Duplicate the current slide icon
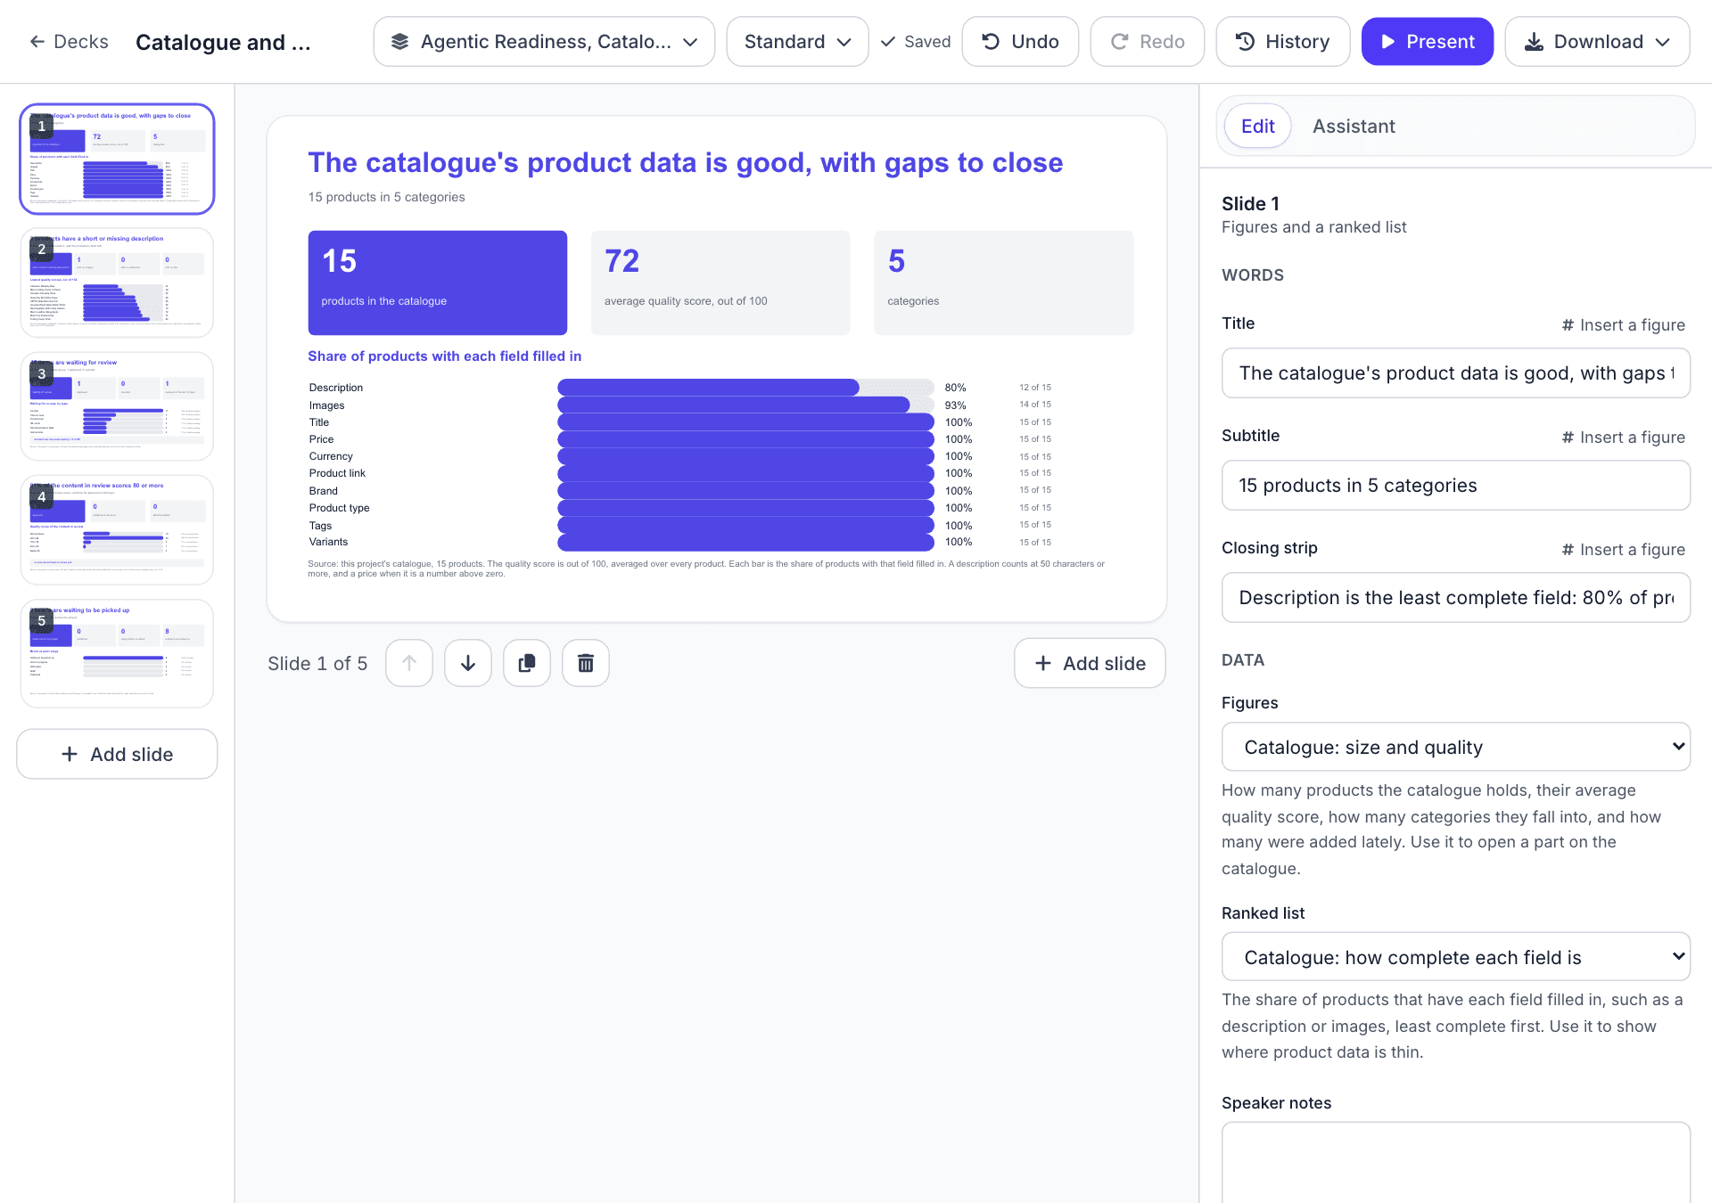Screen dimensions: 1712x1203 (527, 663)
